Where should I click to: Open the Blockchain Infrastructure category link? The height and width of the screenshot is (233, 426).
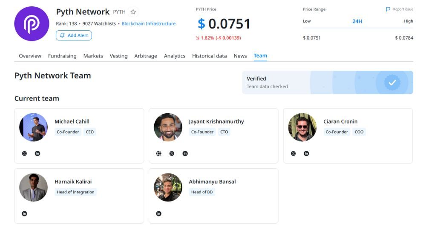tap(148, 23)
